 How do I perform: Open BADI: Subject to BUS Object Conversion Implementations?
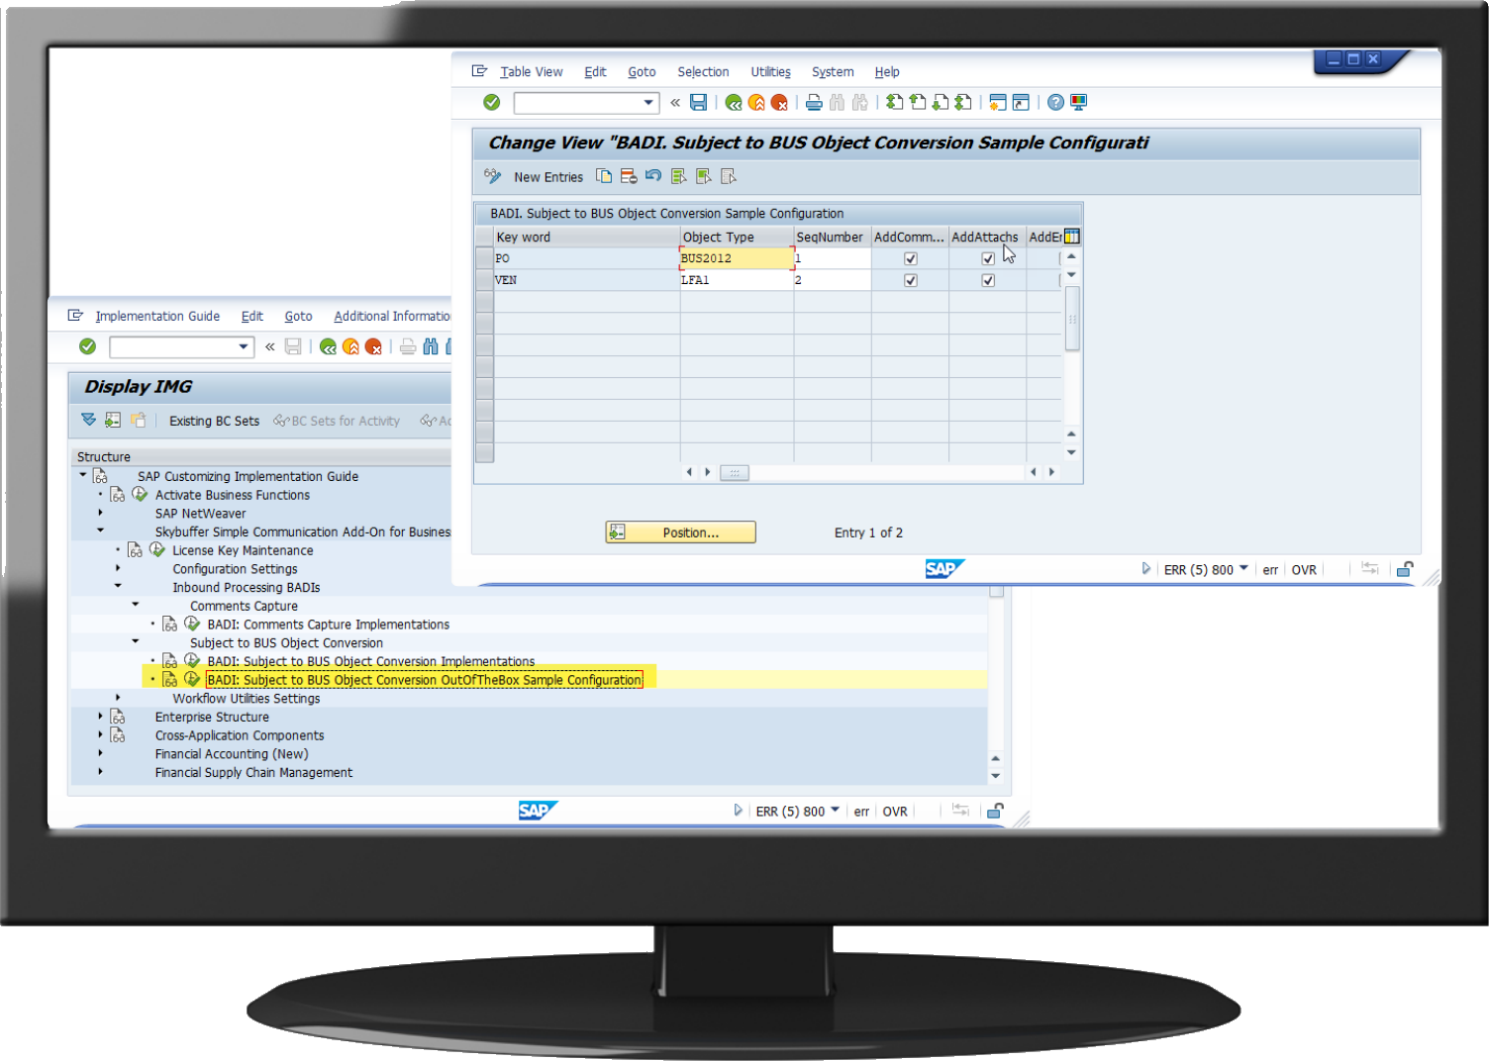click(x=371, y=661)
